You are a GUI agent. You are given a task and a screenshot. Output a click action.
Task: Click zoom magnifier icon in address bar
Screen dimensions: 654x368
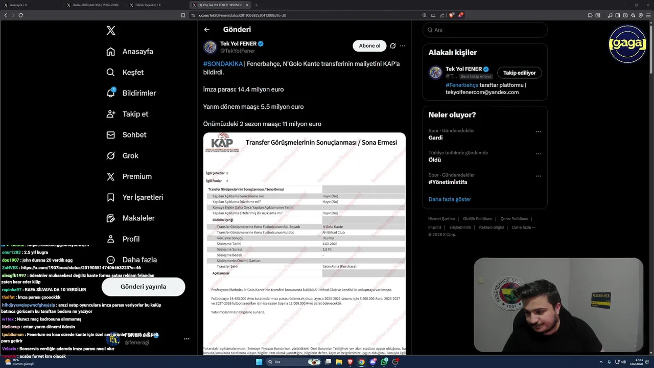pyautogui.click(x=424, y=15)
